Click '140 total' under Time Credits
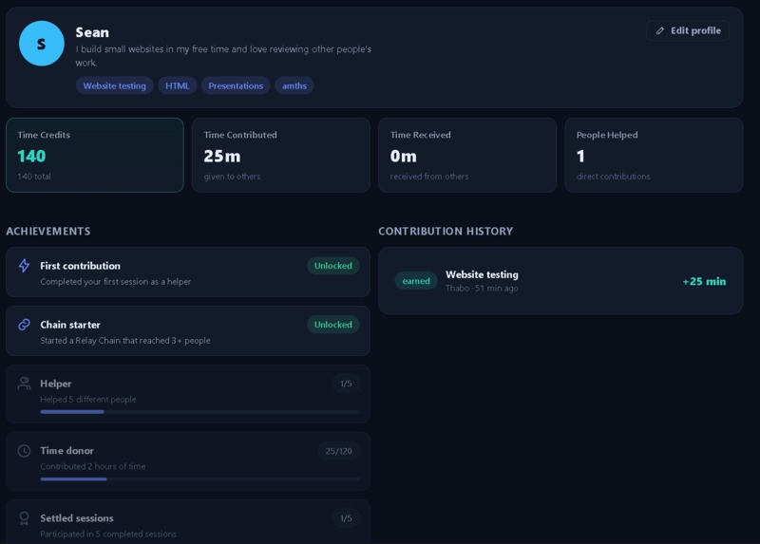 tap(34, 177)
